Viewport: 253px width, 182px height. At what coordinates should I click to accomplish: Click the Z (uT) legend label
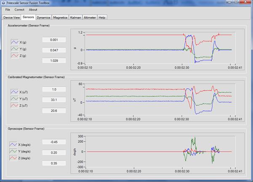24,105
